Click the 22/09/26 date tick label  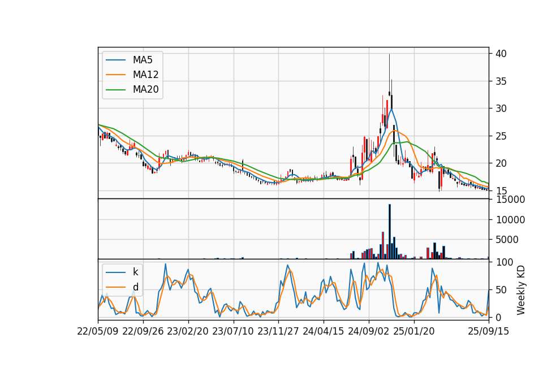pos(143,331)
